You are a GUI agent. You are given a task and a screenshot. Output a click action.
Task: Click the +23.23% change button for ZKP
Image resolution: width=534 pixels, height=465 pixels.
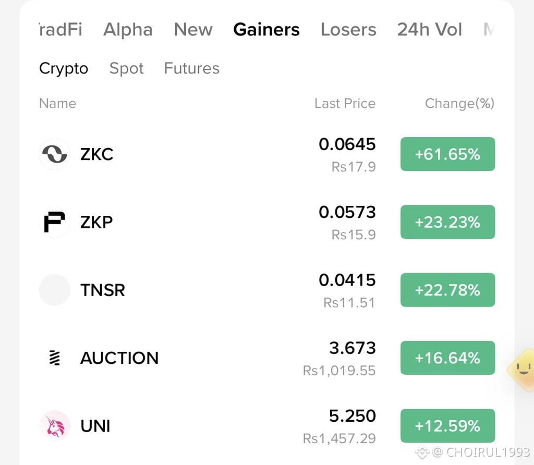pyautogui.click(x=447, y=222)
